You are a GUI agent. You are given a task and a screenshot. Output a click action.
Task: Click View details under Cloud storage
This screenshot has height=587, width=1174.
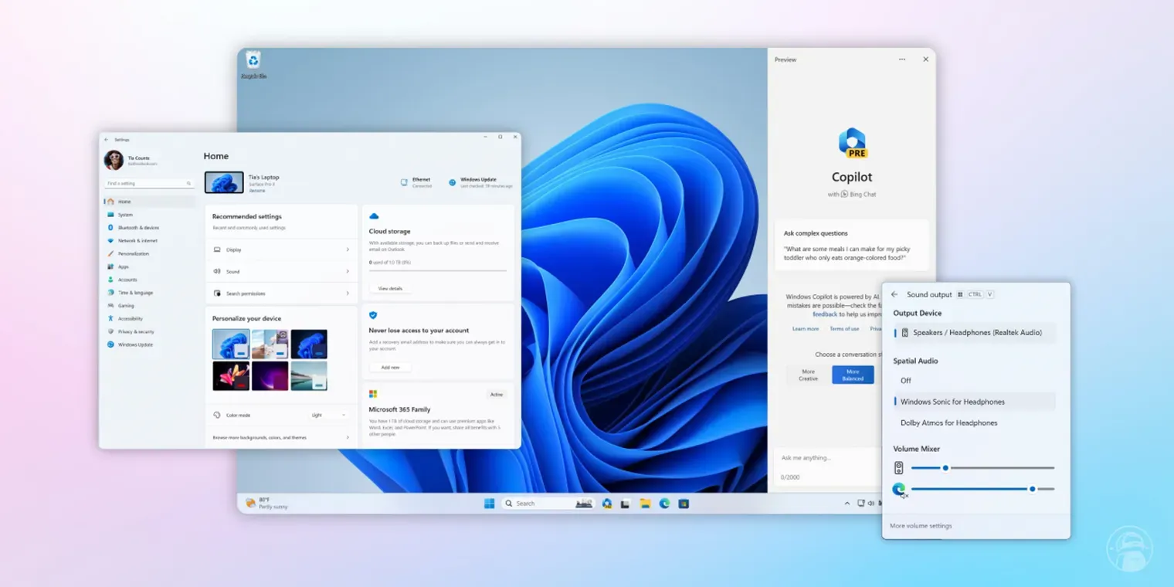(x=390, y=288)
